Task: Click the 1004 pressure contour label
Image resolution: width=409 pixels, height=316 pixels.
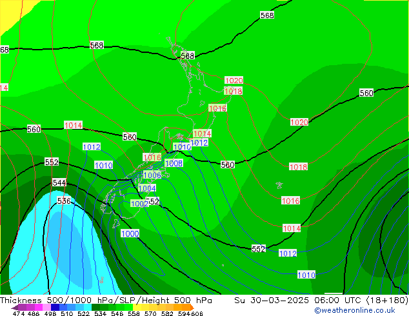Action: pos(147,188)
